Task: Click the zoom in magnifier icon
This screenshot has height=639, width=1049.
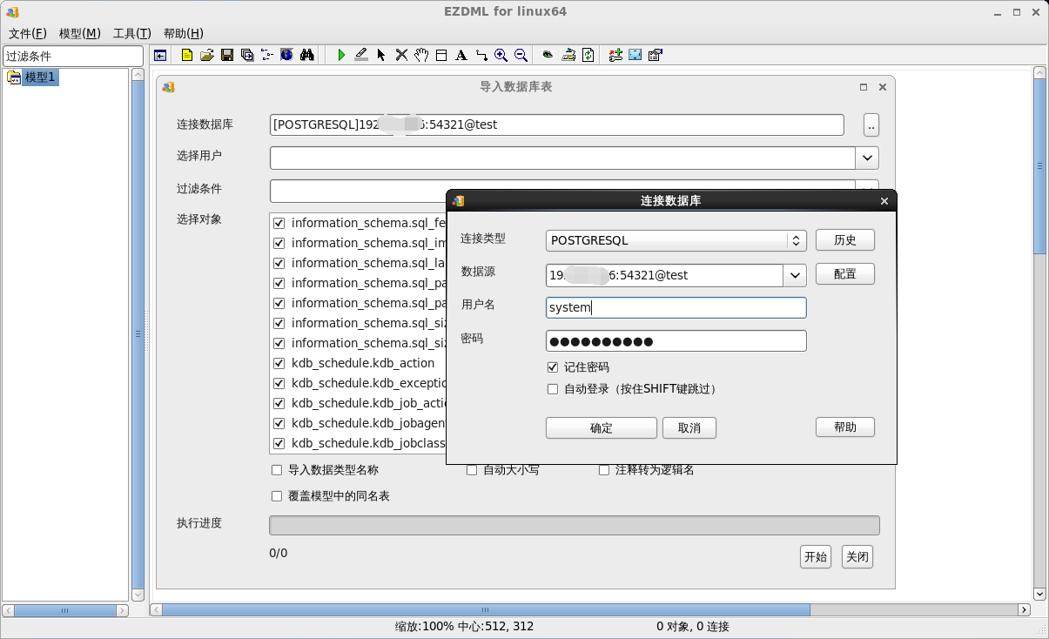Action: click(501, 55)
